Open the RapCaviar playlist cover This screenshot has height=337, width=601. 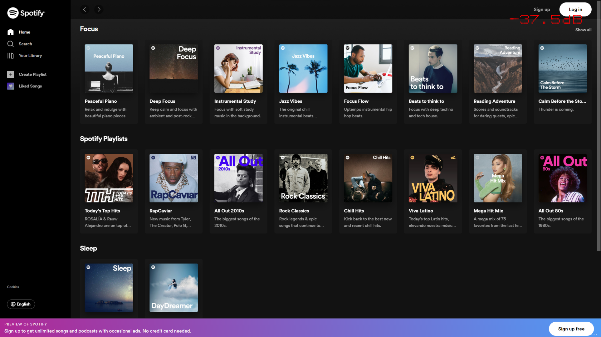[173, 178]
